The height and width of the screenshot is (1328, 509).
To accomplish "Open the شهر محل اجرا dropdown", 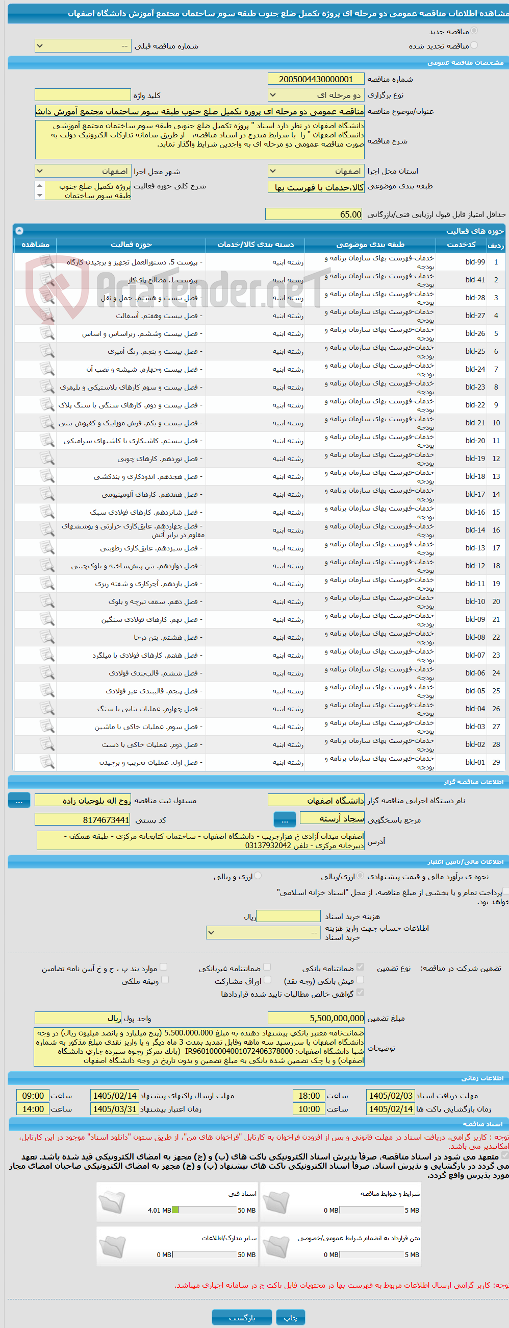I will coord(83,171).
